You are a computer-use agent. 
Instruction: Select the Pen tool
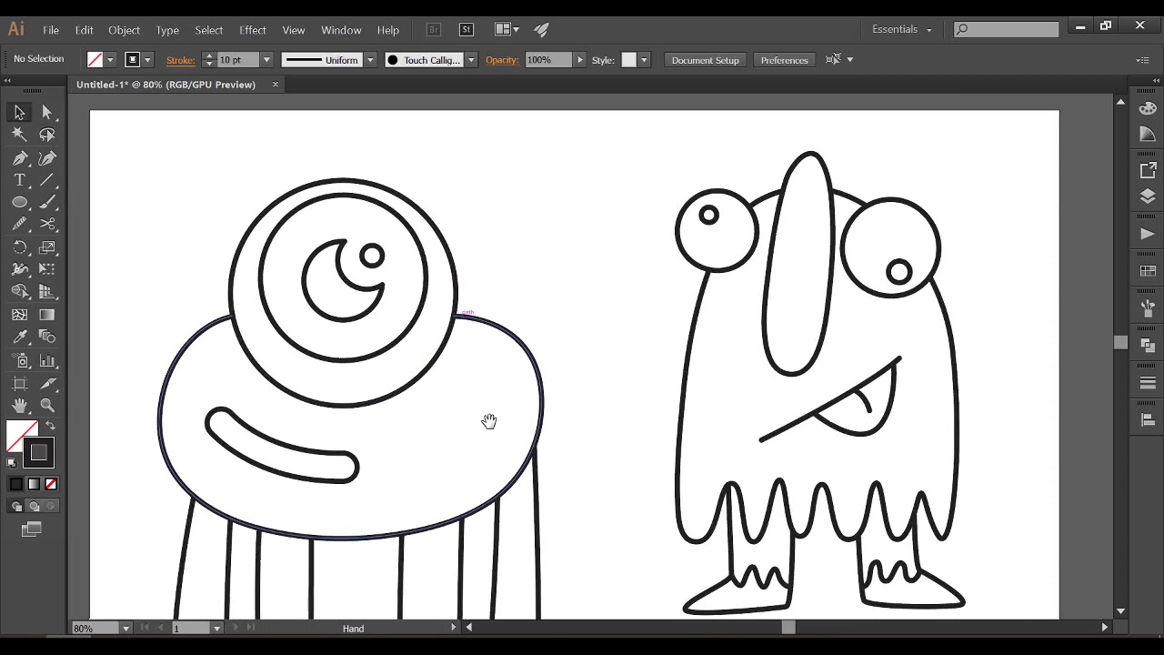19,158
